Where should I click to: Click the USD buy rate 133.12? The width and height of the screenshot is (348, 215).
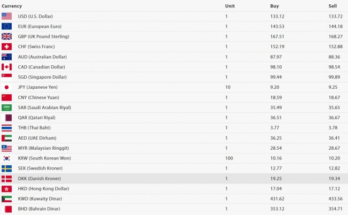pos(277,16)
